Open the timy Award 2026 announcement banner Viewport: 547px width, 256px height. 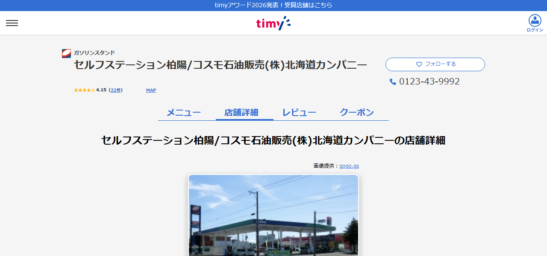click(x=273, y=5)
